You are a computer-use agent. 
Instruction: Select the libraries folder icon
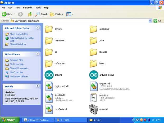[93, 52]
